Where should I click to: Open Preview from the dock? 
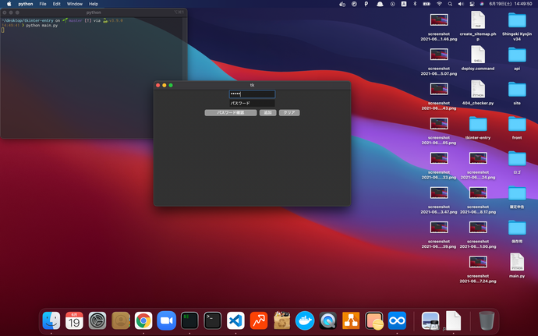pos(430,320)
